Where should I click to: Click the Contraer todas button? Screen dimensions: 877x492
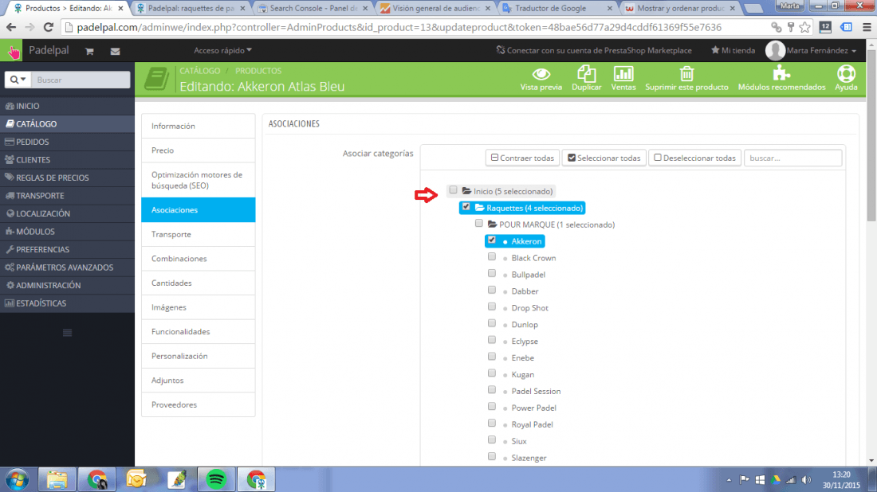[522, 158]
